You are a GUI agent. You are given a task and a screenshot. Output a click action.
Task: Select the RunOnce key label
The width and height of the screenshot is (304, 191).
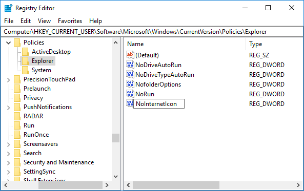(x=36, y=135)
